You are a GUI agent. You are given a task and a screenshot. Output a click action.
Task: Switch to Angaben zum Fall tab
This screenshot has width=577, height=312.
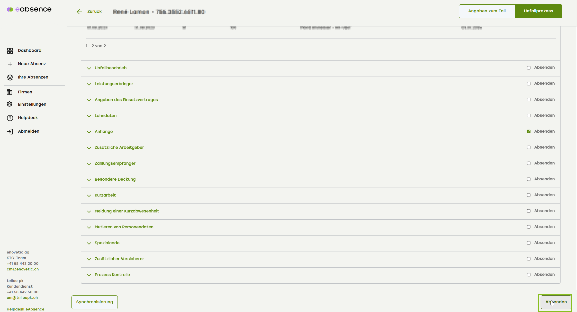point(487,11)
